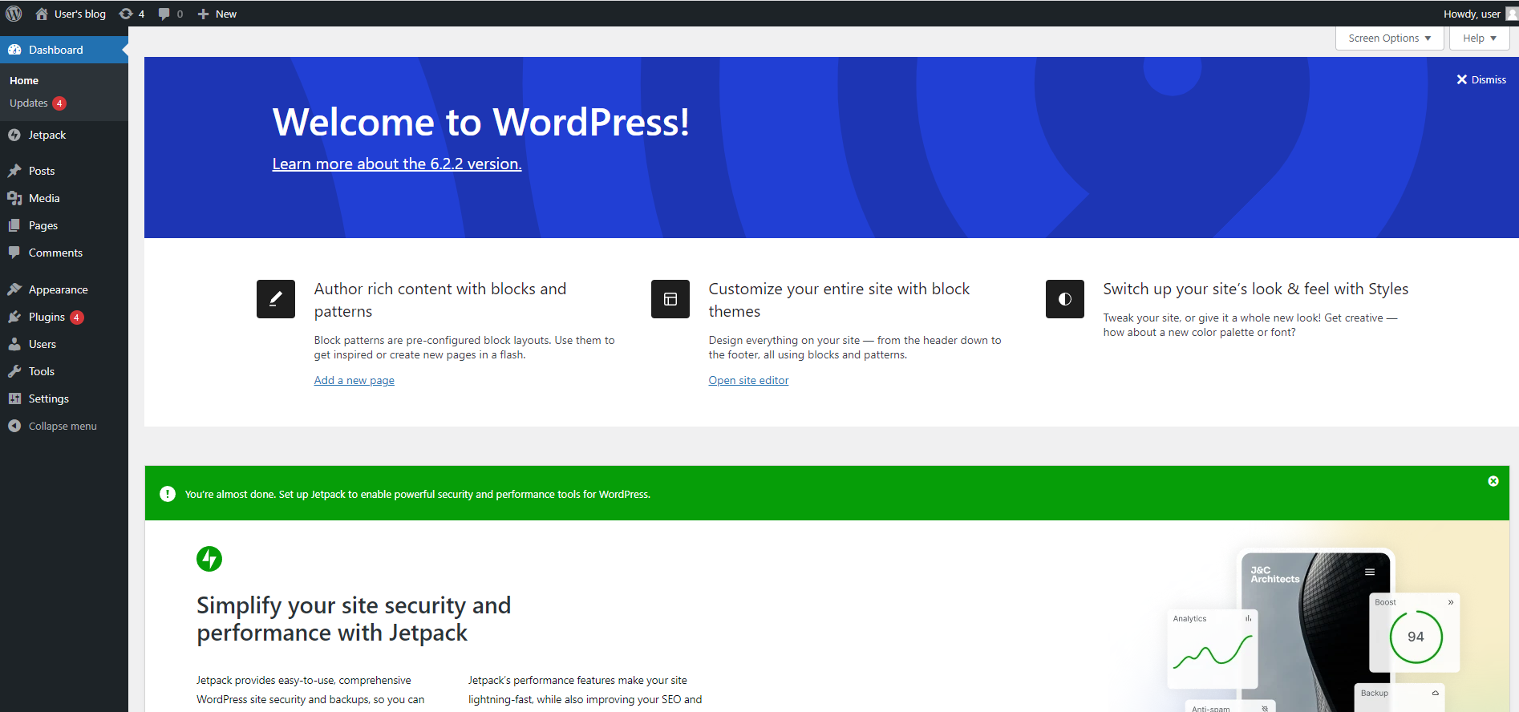Click the Jetpack icon in sidebar
1519x712 pixels.
(x=14, y=135)
